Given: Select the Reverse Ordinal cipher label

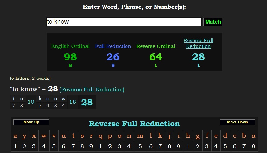Looking at the screenshot, I should [156, 46].
